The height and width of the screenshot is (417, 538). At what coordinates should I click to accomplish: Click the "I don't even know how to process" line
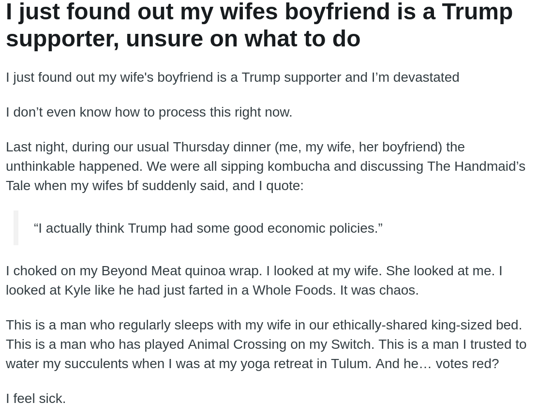[149, 112]
